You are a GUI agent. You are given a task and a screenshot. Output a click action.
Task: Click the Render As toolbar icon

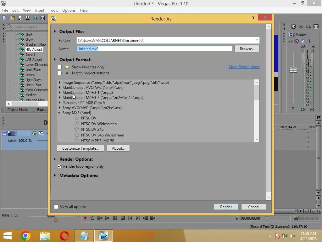[35, 18]
